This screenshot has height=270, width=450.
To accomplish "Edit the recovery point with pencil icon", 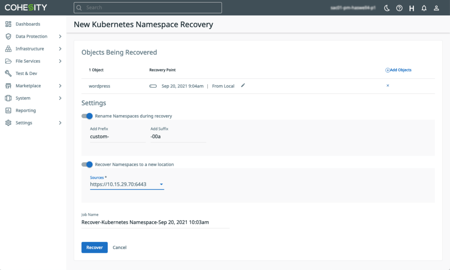I will point(243,86).
